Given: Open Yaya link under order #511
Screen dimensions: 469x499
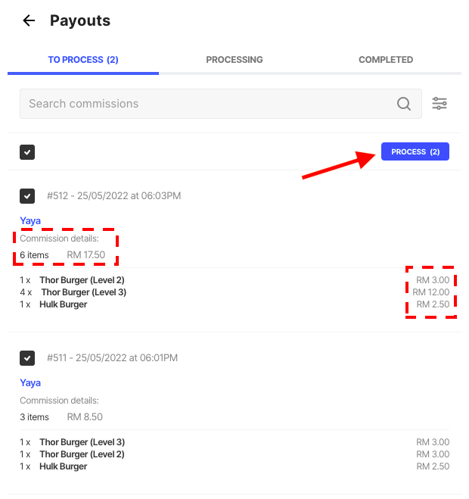Looking at the screenshot, I should 30,382.
